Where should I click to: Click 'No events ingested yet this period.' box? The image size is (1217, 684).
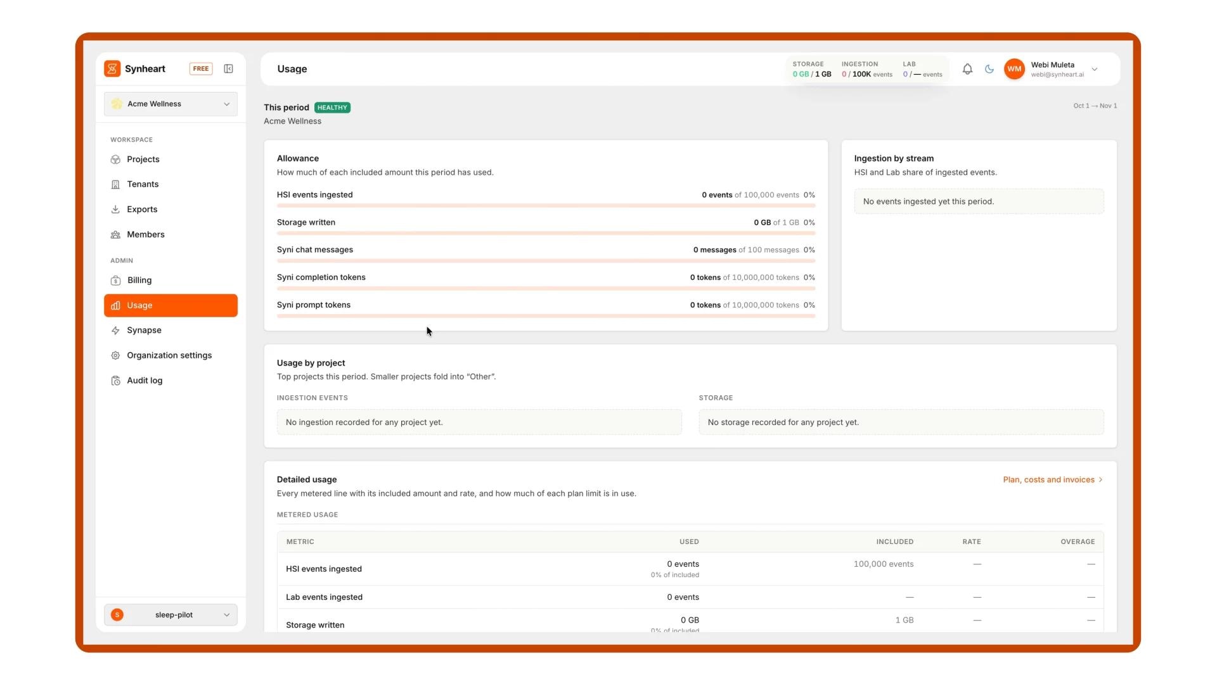[x=979, y=201]
